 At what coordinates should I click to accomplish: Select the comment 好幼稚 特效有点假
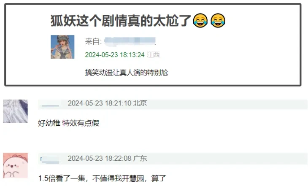68,123
